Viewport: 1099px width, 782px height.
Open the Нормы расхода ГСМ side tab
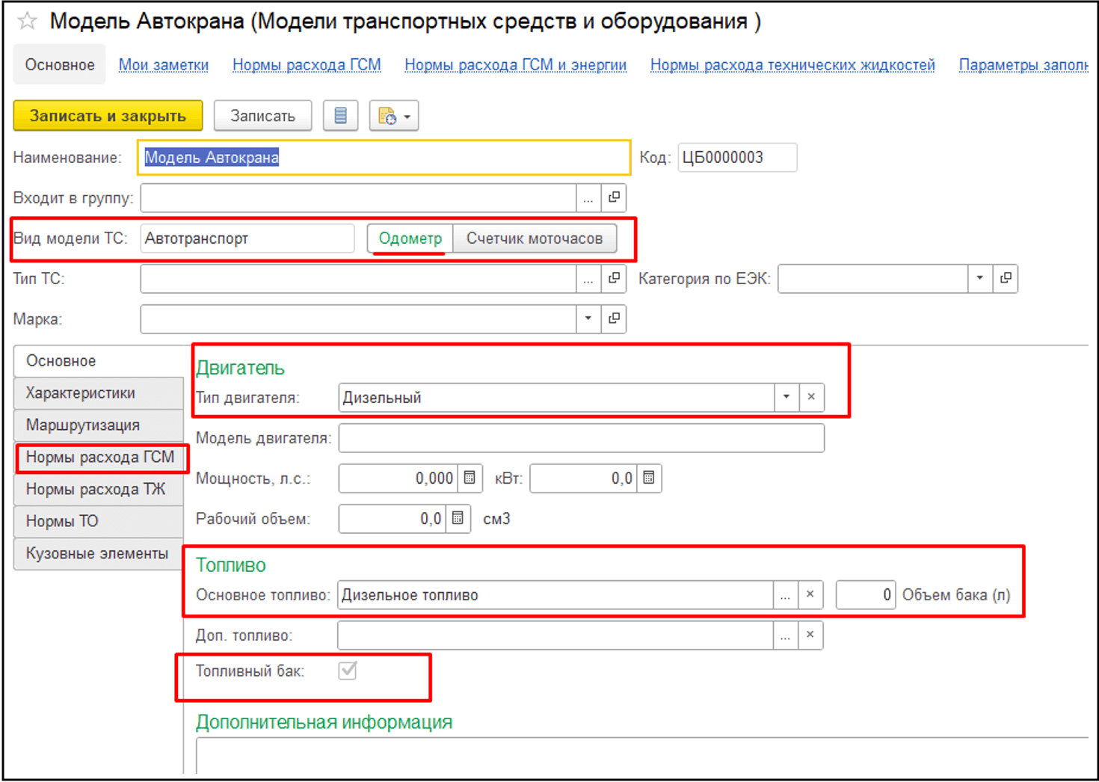(99, 457)
